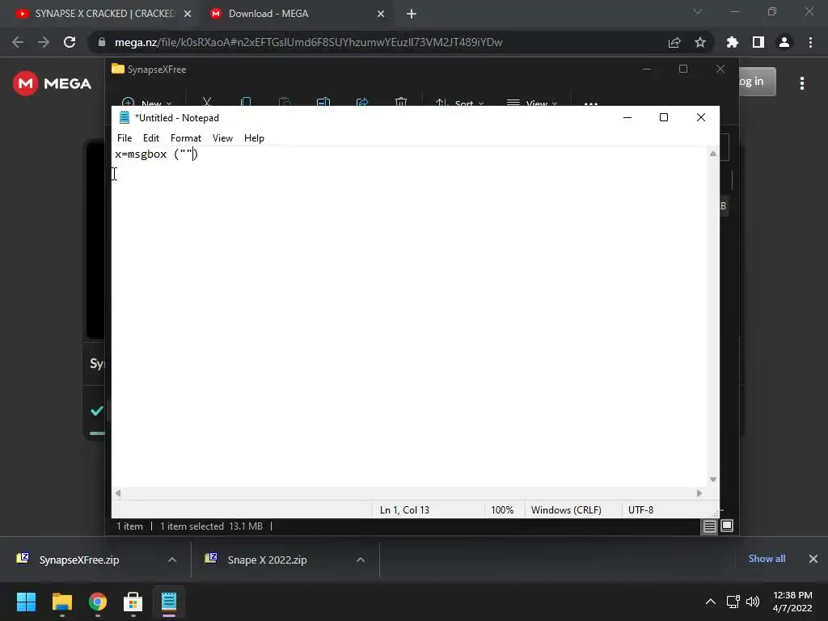The image size is (828, 621).
Task: Click Notepad horizontal scrollbar left arrow
Action: tap(118, 493)
